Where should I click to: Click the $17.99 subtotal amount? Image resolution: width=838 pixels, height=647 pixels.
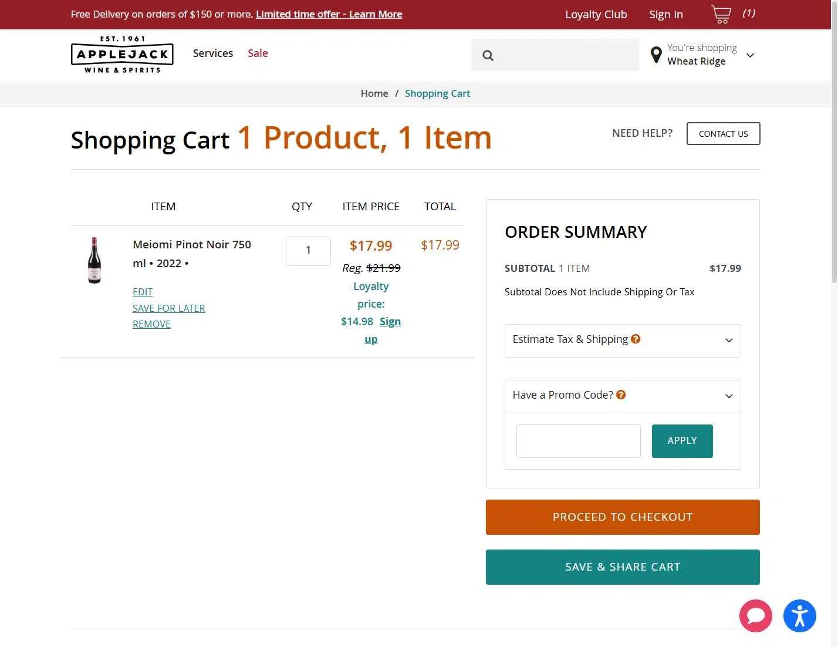point(725,268)
